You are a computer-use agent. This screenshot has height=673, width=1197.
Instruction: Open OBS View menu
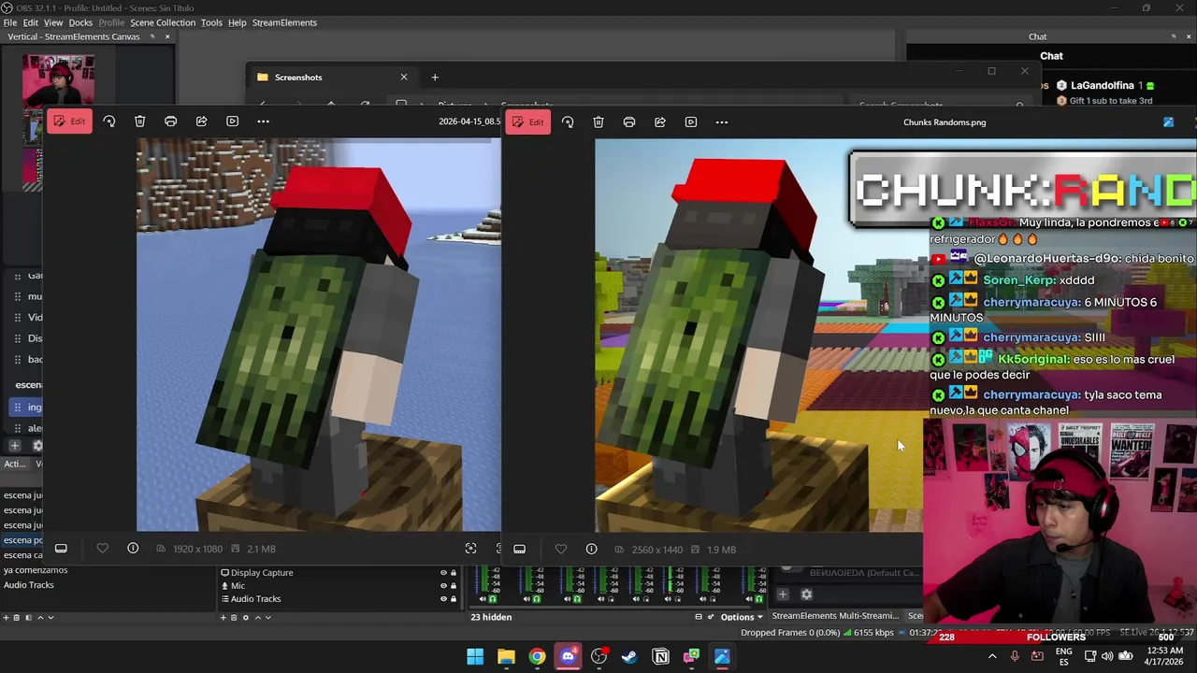pos(53,22)
